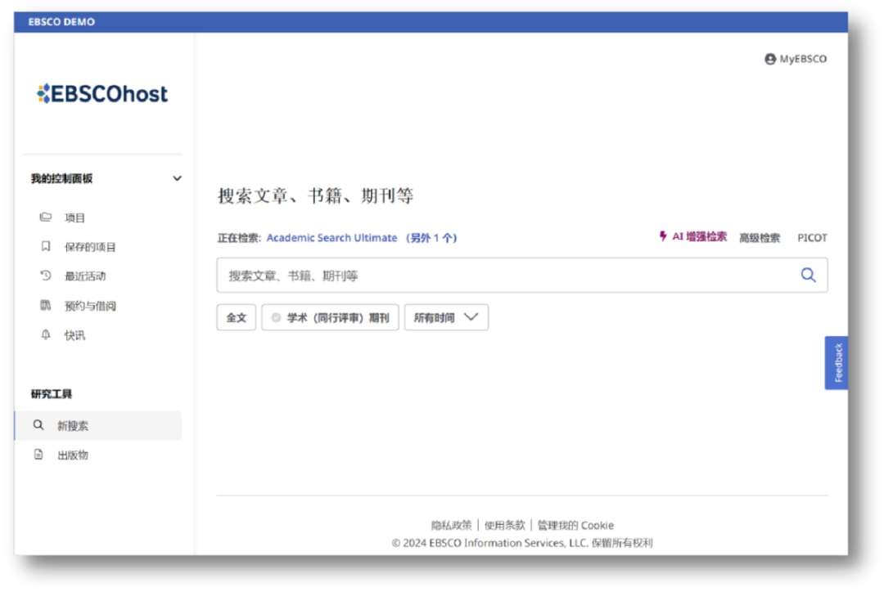Screen dimensions: 884x592
Task: Open the 隐私政策 footer link
Action: [x=451, y=526]
